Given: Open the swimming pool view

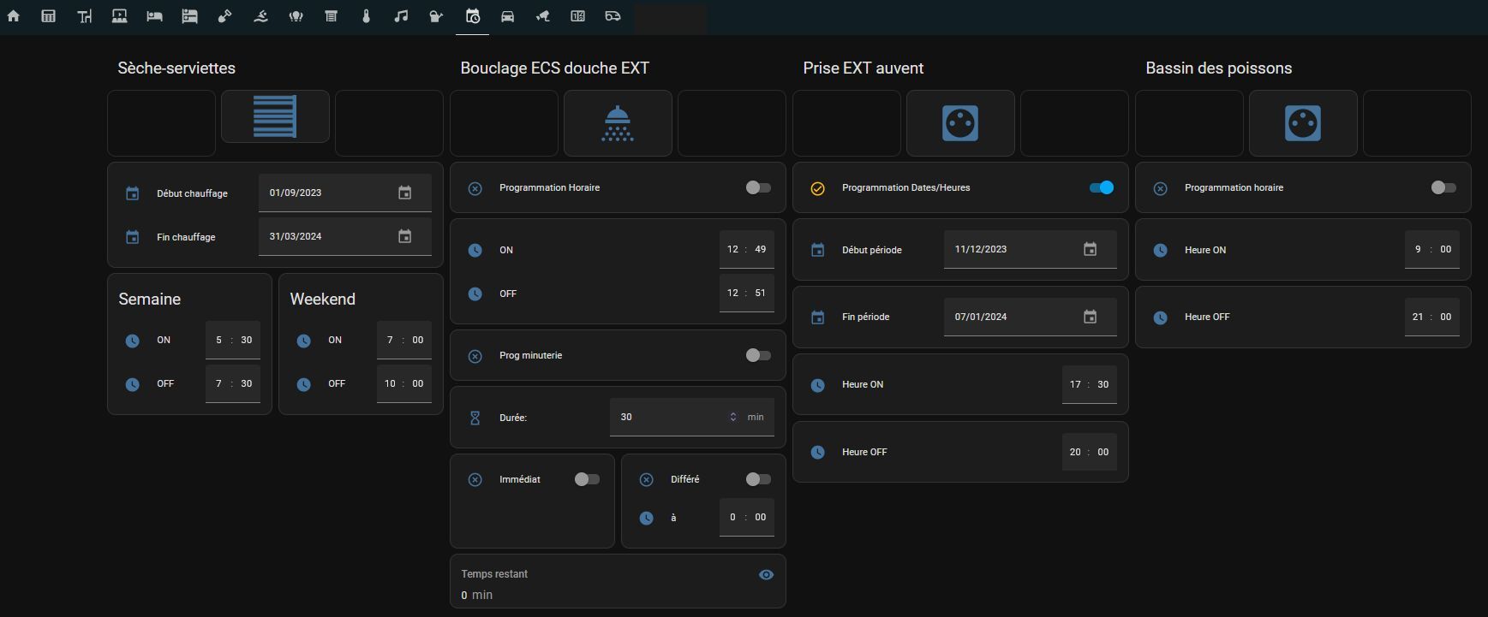Looking at the screenshot, I should (x=260, y=16).
